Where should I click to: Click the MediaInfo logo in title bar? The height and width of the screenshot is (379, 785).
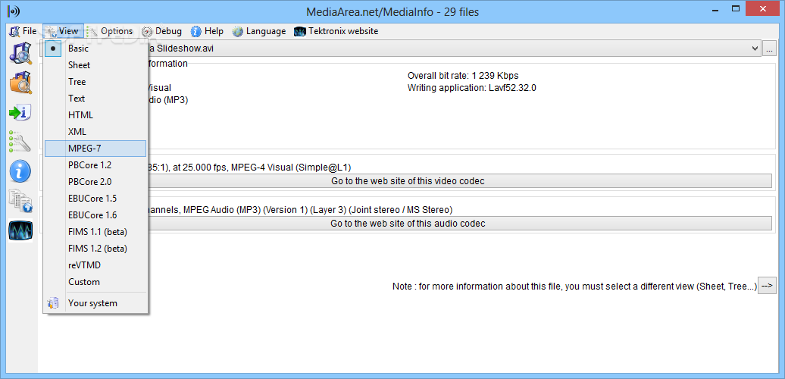[14, 11]
